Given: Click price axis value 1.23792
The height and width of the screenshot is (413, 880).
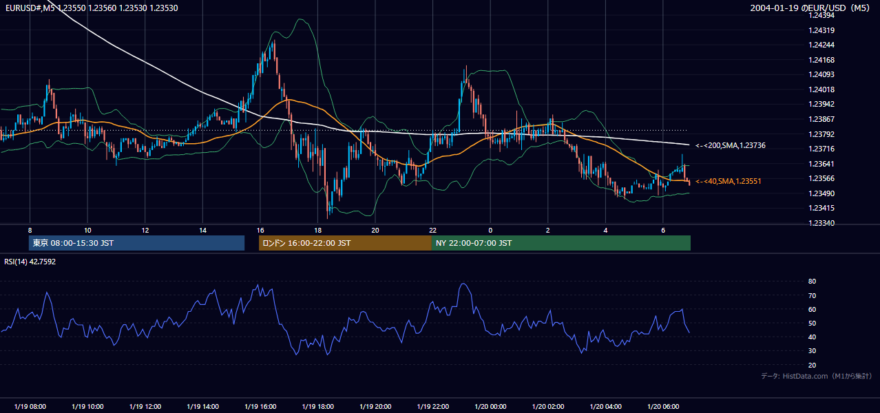Looking at the screenshot, I should point(822,134).
